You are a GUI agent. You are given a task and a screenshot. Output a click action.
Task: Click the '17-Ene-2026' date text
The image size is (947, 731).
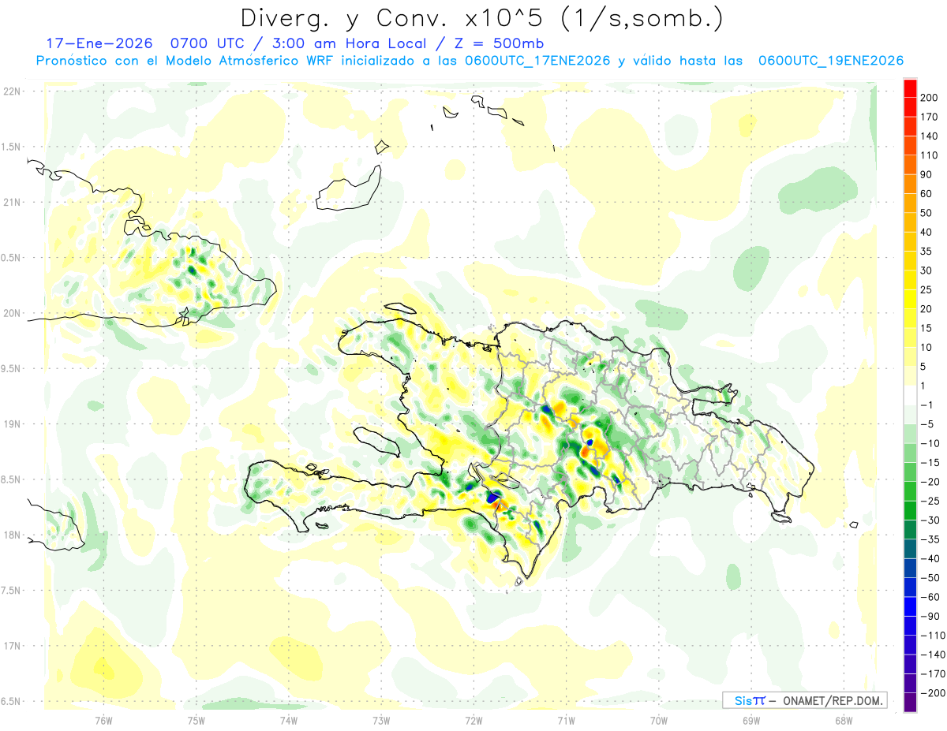pos(99,43)
